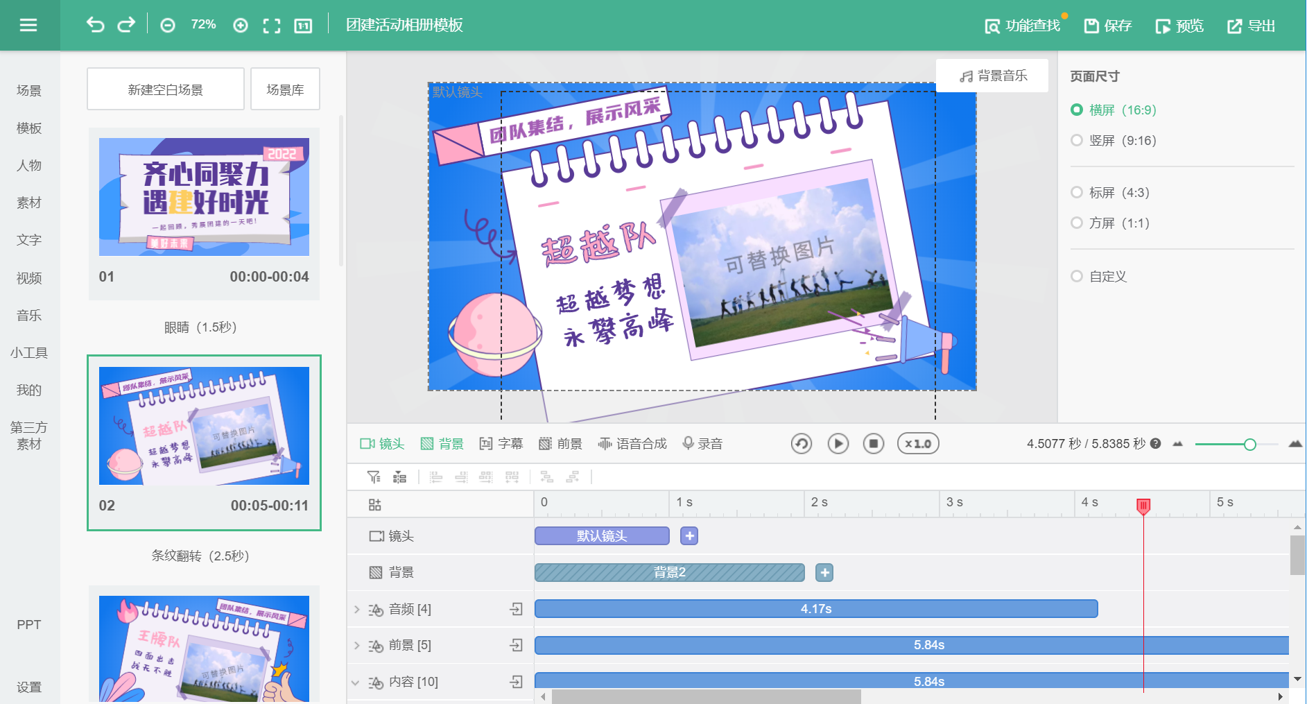The height and width of the screenshot is (704, 1307).
Task: Click the track grid layout icon
Action: click(375, 505)
